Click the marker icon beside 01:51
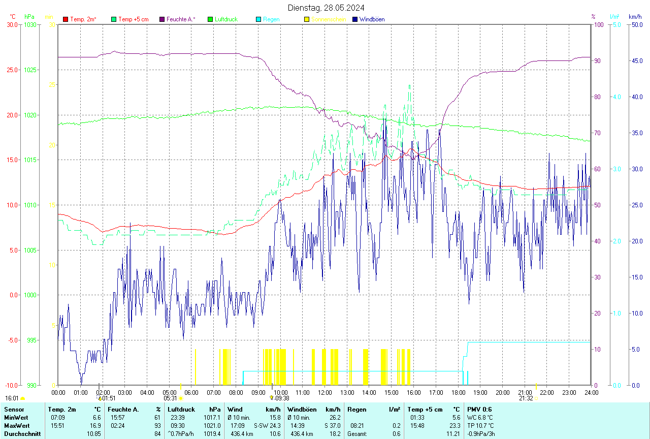The image size is (650, 439). tap(100, 398)
